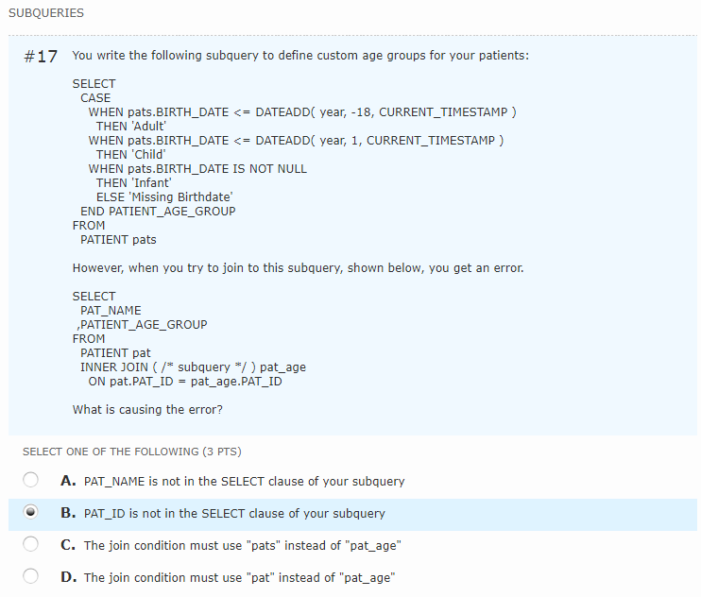The width and height of the screenshot is (701, 597).
Task: Click the 'ON pat.PAT_ID = pat_age.PAT_ID' line
Action: (185, 382)
